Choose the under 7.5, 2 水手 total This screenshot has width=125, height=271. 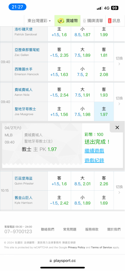82,72
